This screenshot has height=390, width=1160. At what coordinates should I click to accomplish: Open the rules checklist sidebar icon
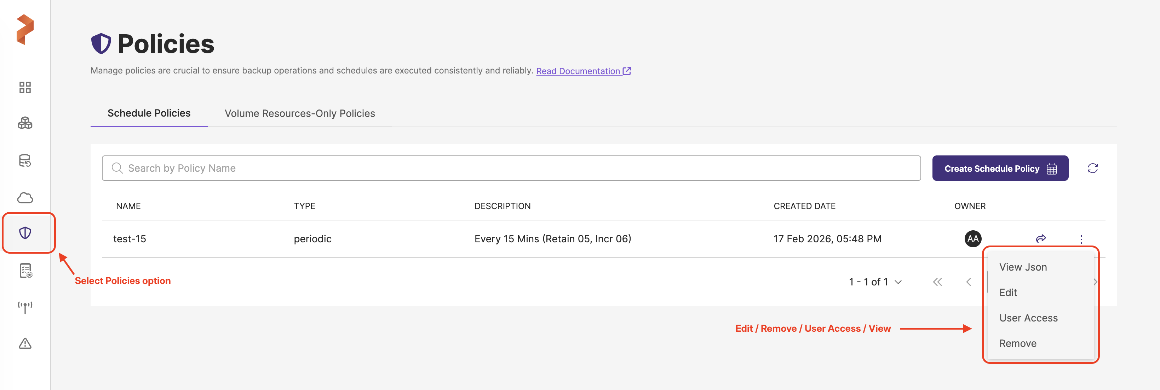click(x=25, y=271)
